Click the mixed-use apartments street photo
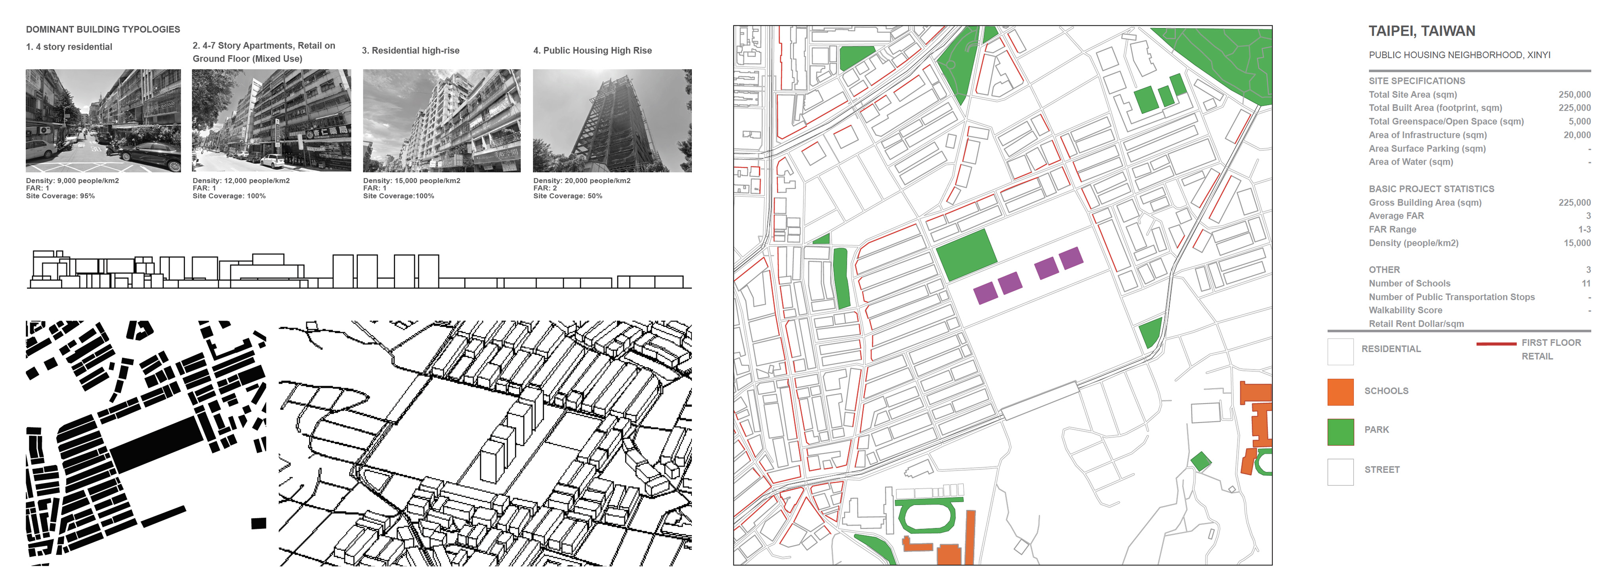The width and height of the screenshot is (1615, 584). (x=271, y=120)
